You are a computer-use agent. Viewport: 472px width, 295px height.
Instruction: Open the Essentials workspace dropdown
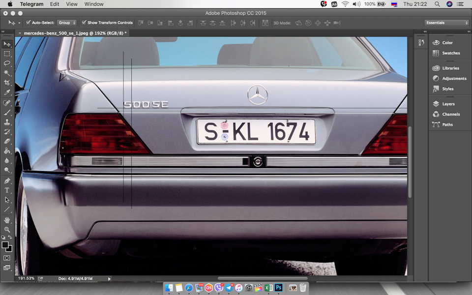click(x=447, y=23)
